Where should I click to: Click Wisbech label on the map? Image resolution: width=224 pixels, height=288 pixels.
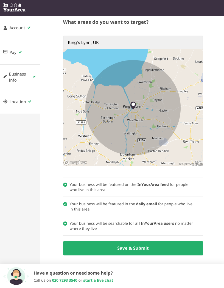coord(85,136)
